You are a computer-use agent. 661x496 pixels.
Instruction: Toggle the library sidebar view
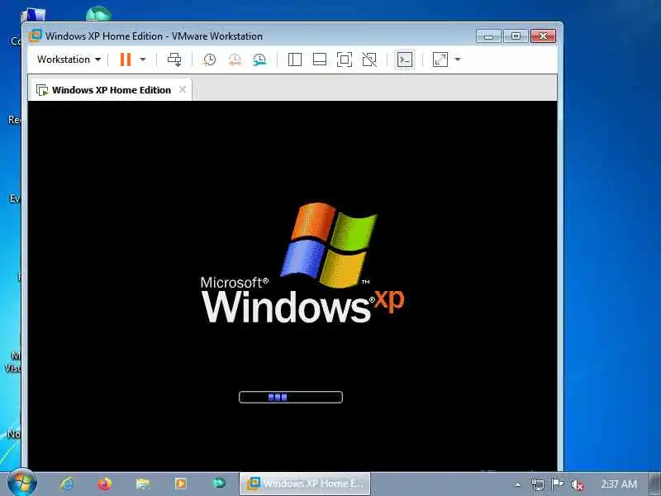click(295, 60)
